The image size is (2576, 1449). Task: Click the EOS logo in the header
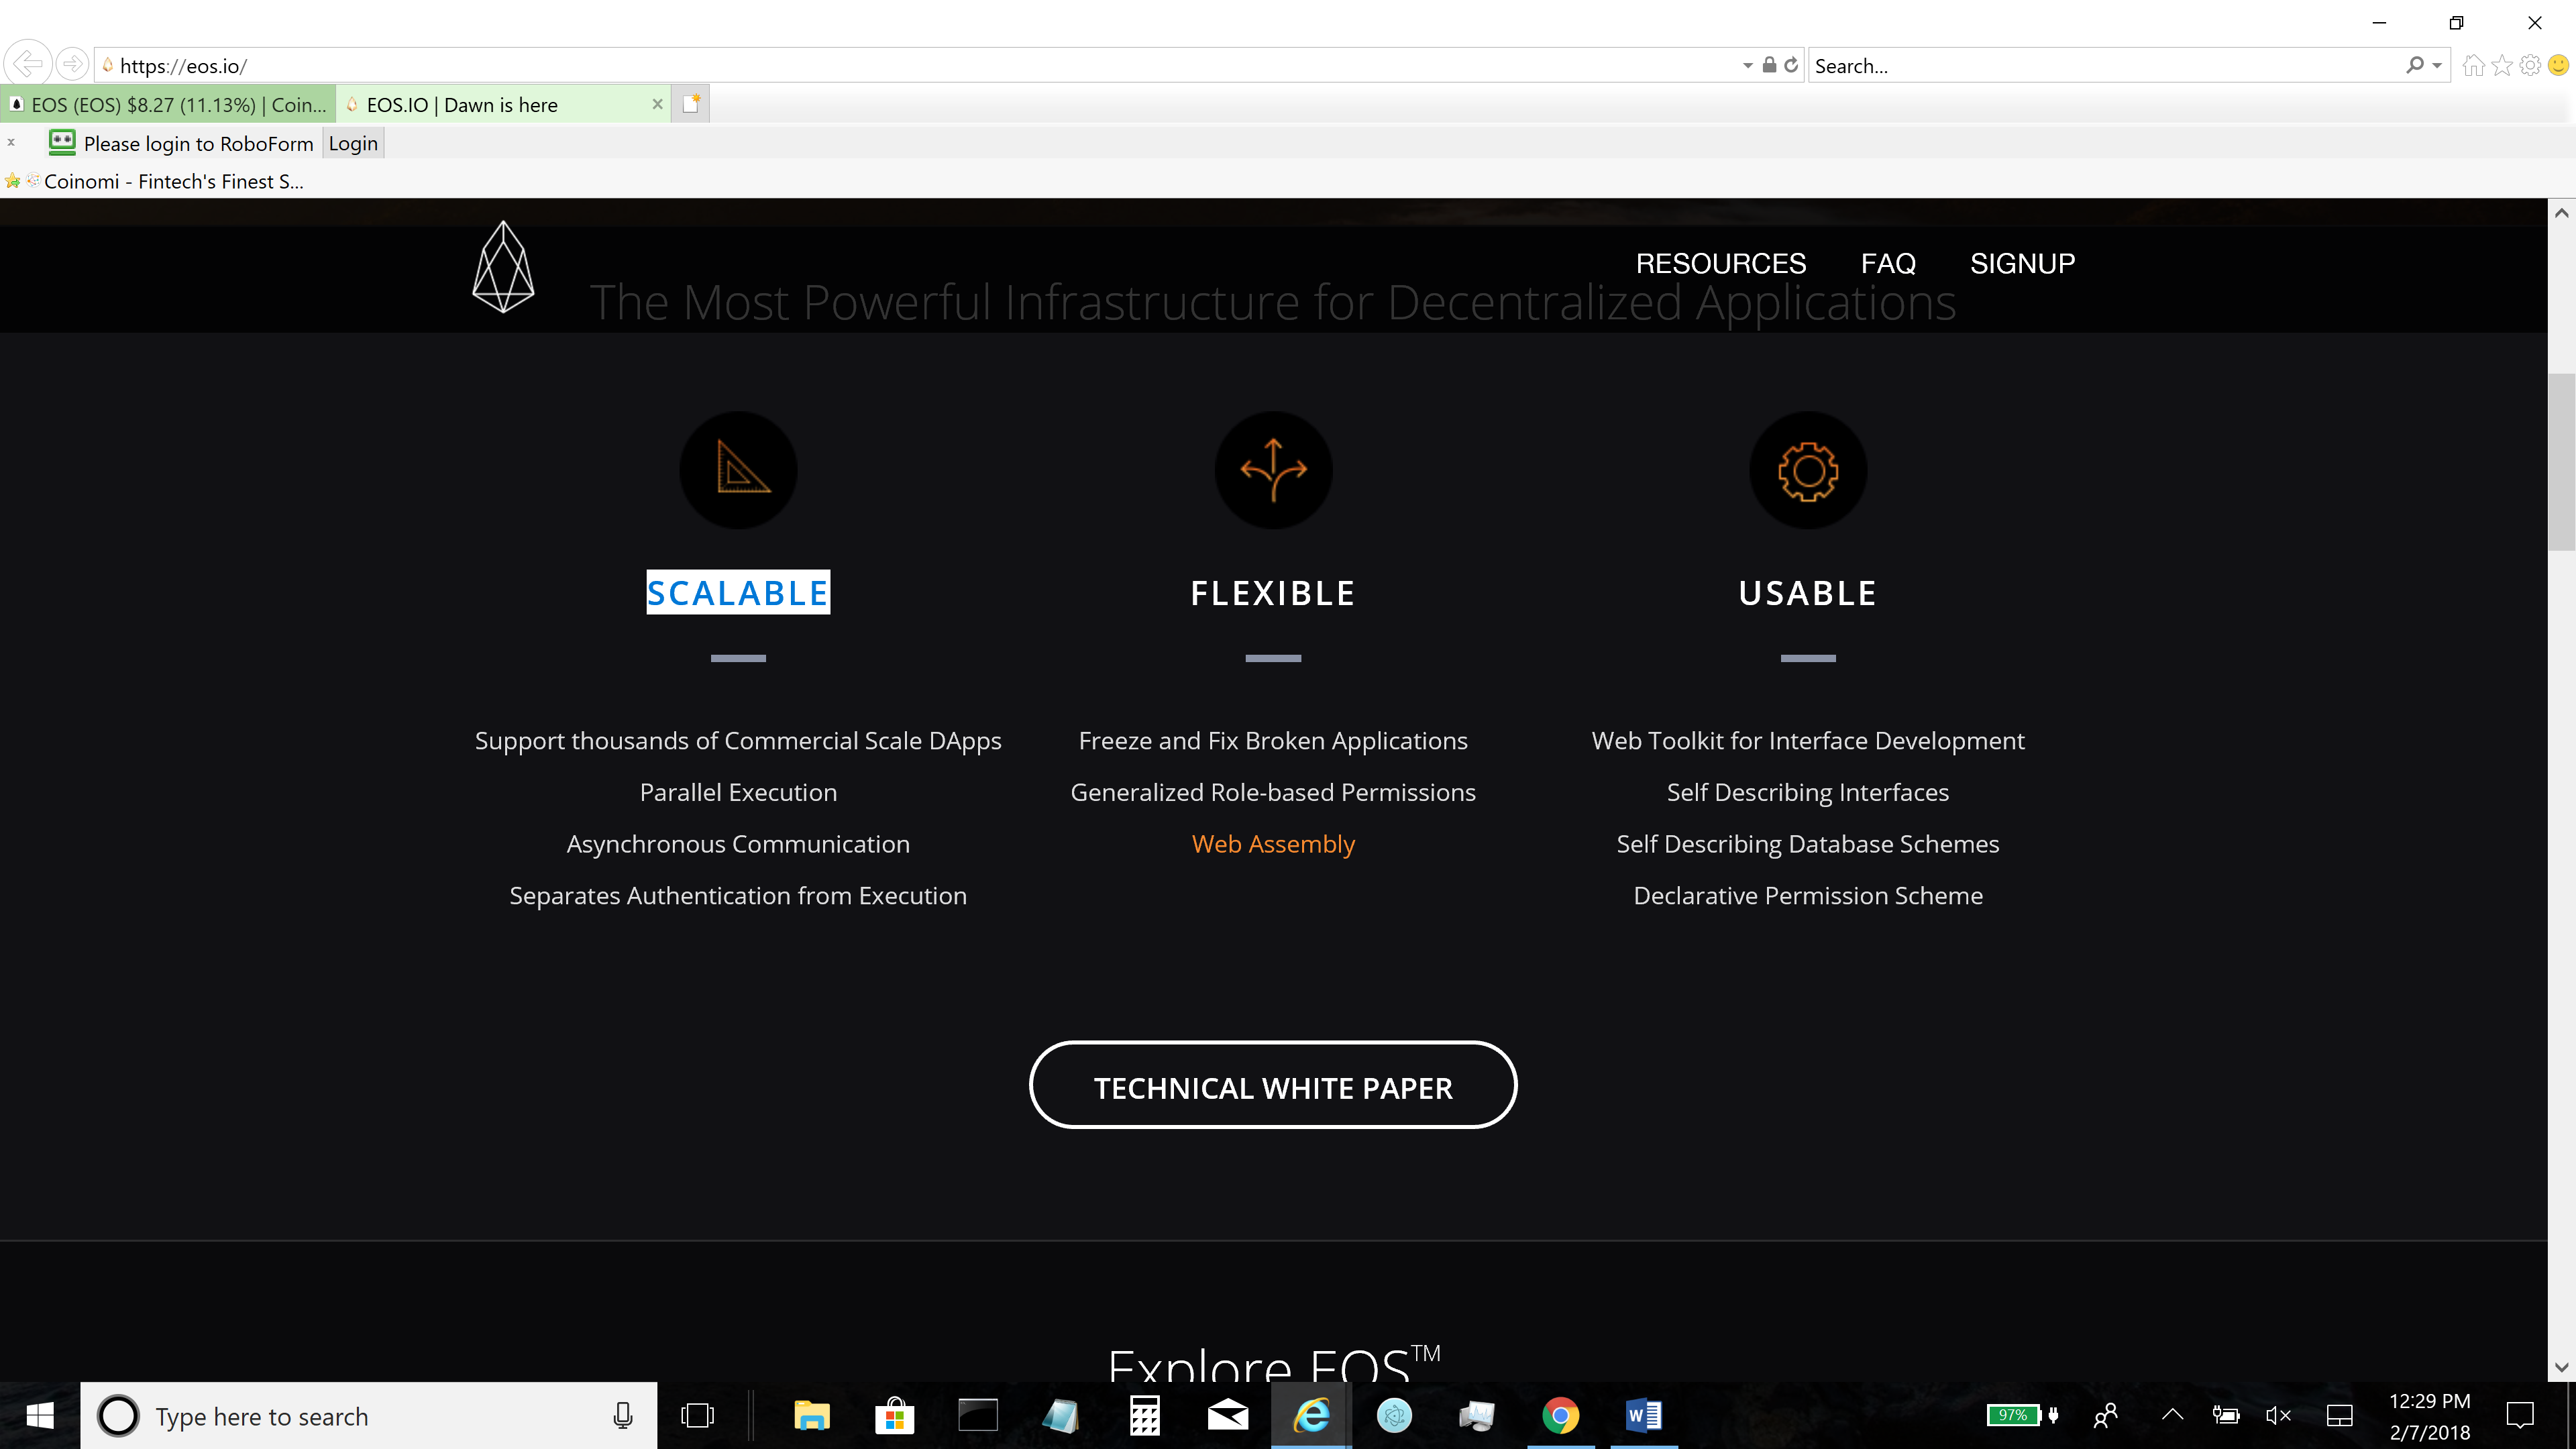(503, 266)
